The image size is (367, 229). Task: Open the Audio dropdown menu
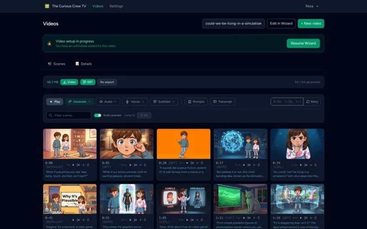108,102
